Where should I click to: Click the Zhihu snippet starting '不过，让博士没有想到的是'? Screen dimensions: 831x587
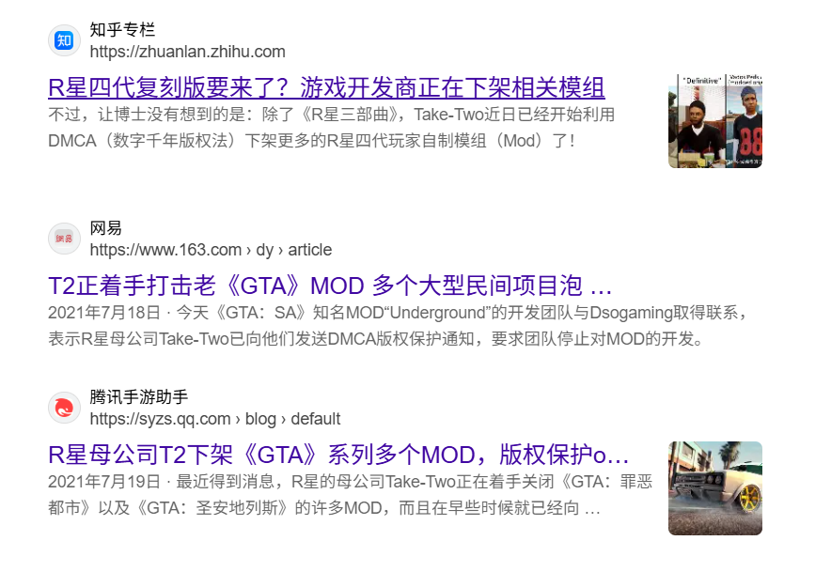[x=332, y=128]
